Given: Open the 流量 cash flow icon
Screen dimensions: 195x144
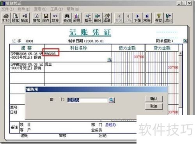Looking at the screenshot, I should (107, 18).
